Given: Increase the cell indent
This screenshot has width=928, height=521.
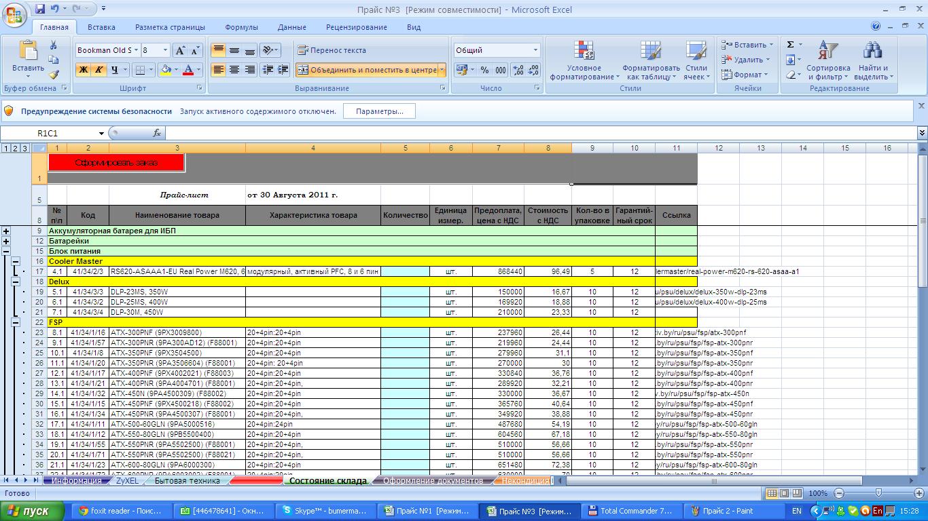Looking at the screenshot, I should (283, 70).
